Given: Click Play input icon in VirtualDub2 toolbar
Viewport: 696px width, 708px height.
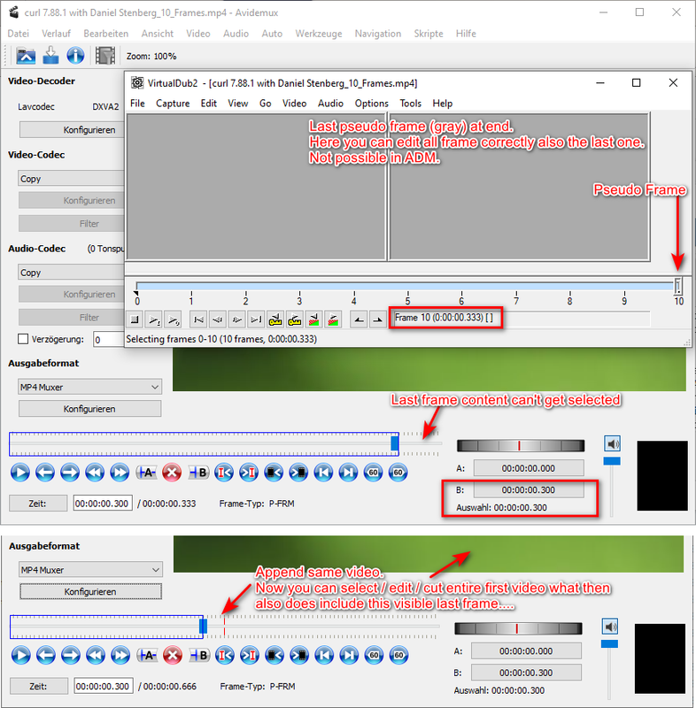Looking at the screenshot, I should [x=153, y=319].
